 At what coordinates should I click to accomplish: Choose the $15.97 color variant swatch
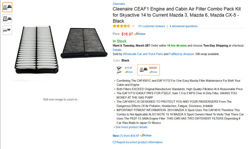(124, 70)
